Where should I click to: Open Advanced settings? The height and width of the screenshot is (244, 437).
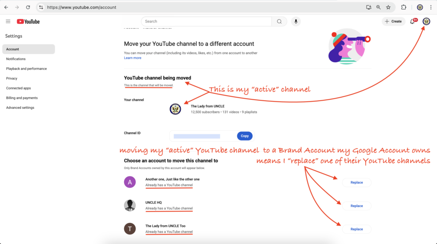pos(20,108)
